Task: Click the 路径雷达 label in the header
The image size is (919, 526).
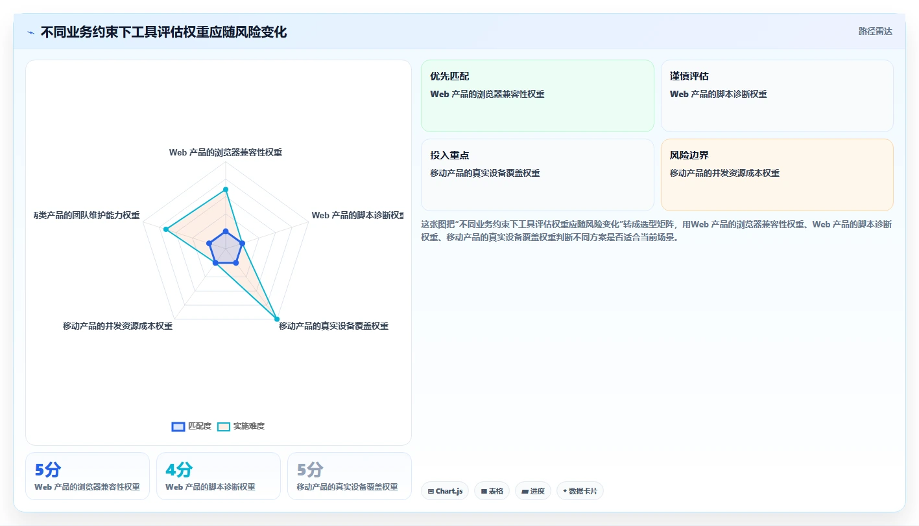Action: click(x=875, y=31)
